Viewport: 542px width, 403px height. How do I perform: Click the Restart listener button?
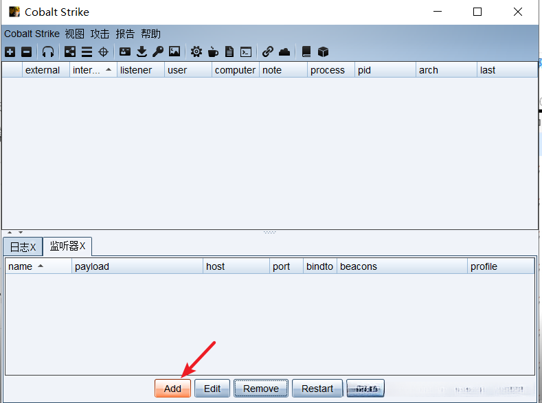coord(317,389)
